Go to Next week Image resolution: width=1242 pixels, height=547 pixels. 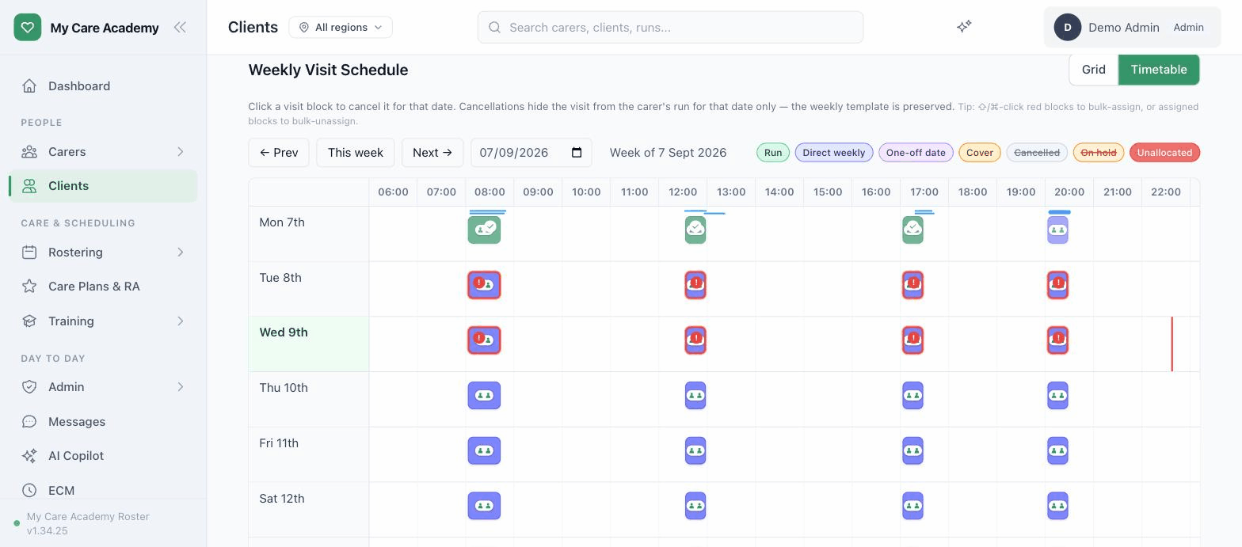click(432, 153)
